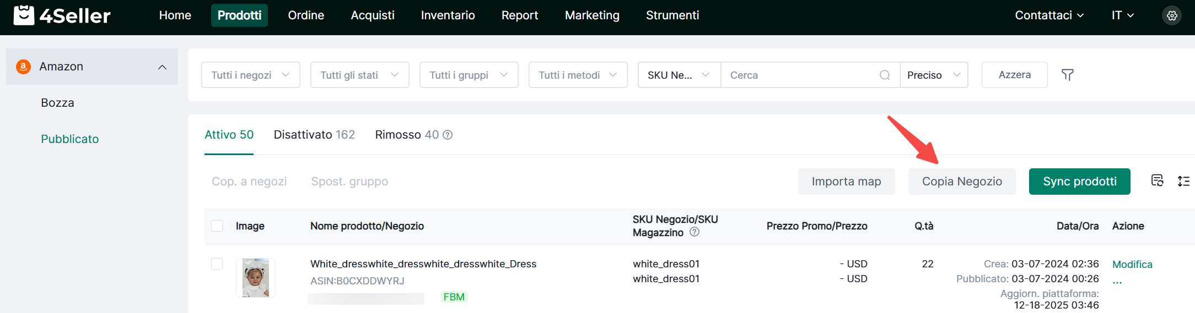Image resolution: width=1195 pixels, height=313 pixels.
Task: Click the search magnifier icon
Action: pyautogui.click(x=885, y=75)
